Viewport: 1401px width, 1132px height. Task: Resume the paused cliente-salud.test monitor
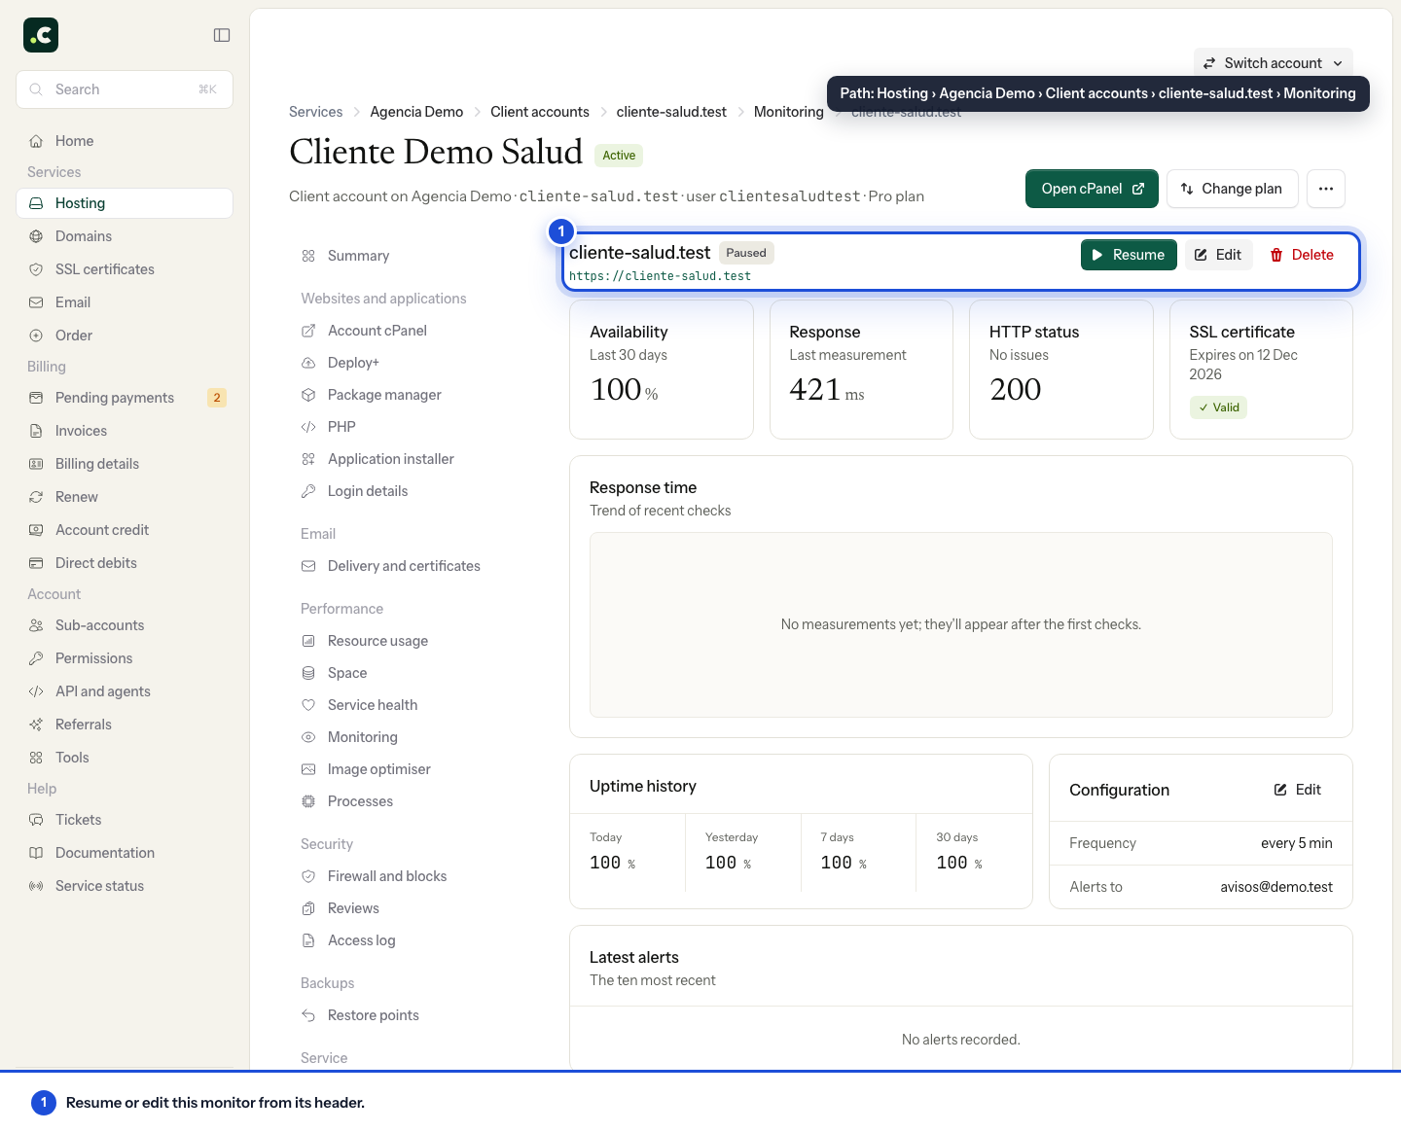click(1129, 255)
